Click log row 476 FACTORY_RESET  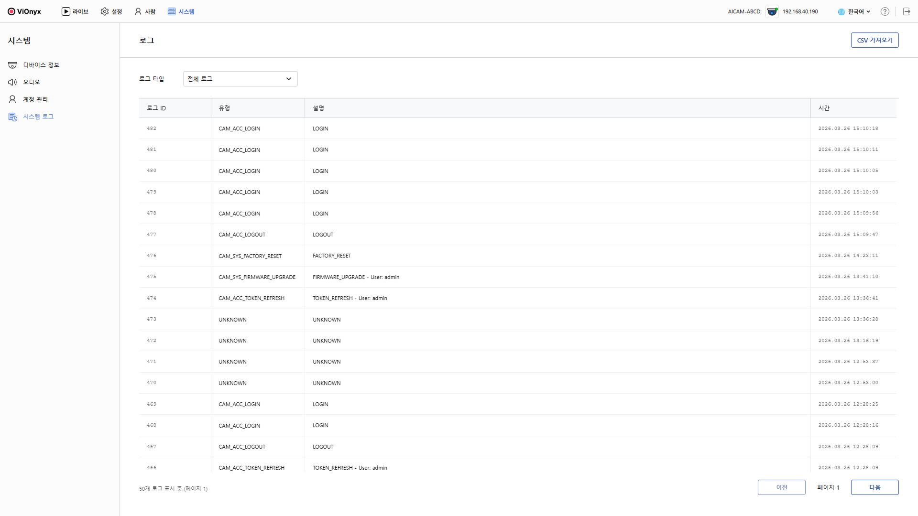(x=331, y=256)
